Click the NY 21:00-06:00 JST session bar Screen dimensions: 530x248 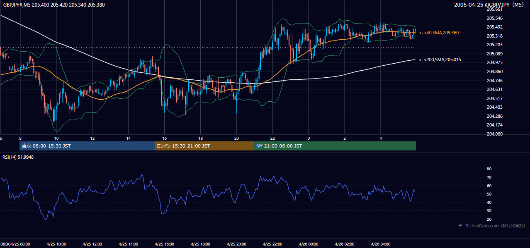coord(335,146)
